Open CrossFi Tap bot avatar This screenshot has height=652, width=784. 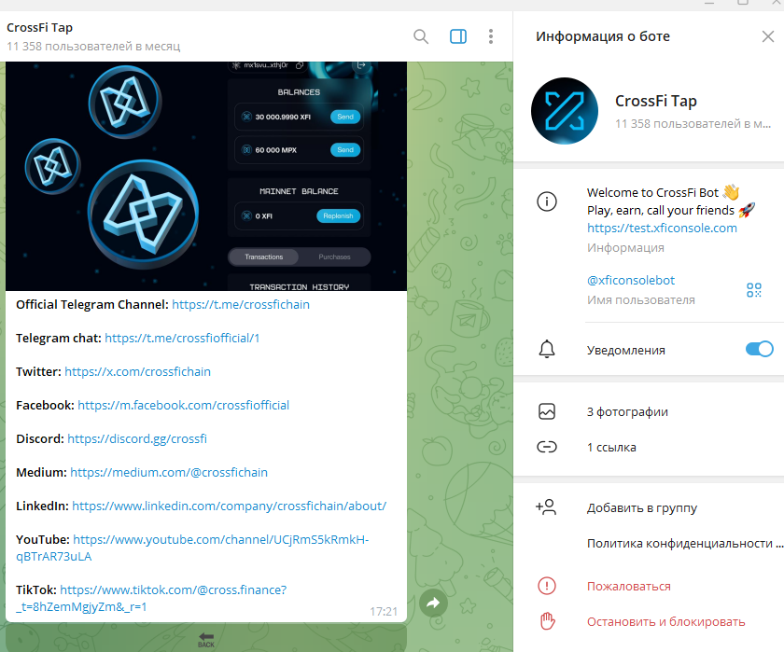tap(565, 111)
